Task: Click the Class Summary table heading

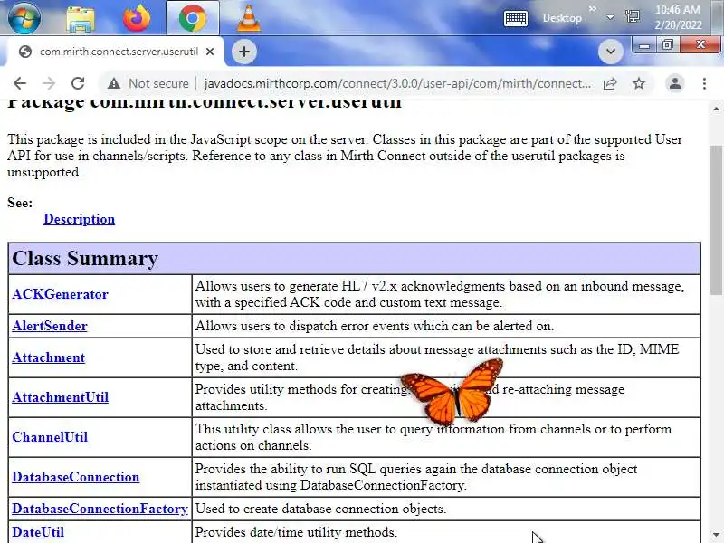Action: (x=85, y=258)
